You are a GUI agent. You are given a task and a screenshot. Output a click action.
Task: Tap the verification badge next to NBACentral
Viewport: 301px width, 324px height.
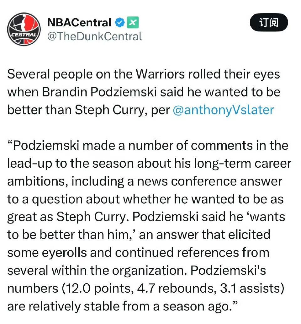(x=119, y=22)
